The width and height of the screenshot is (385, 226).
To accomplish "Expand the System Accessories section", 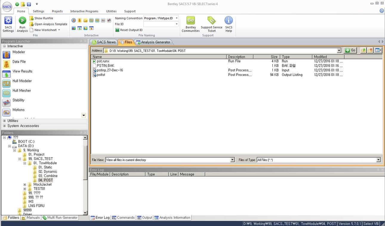I will tap(4, 126).
